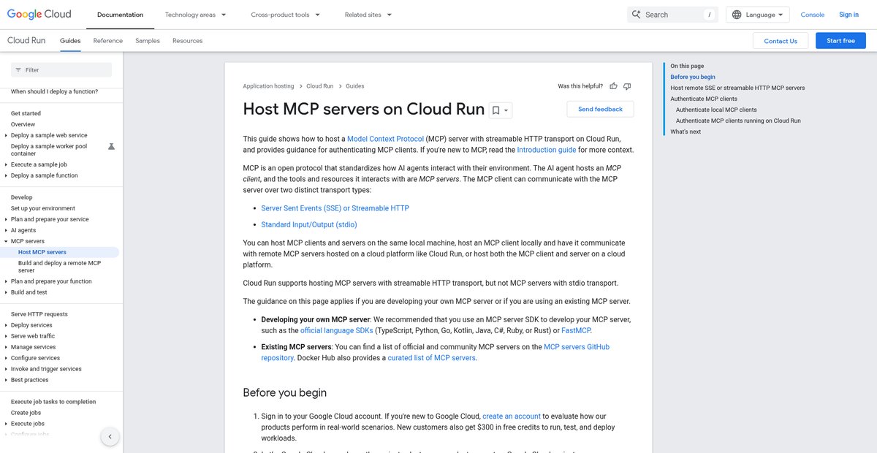The image size is (877, 453).
Task: Jump to Authenticate MCP clients running on Cloud Run
Action: pos(738,121)
